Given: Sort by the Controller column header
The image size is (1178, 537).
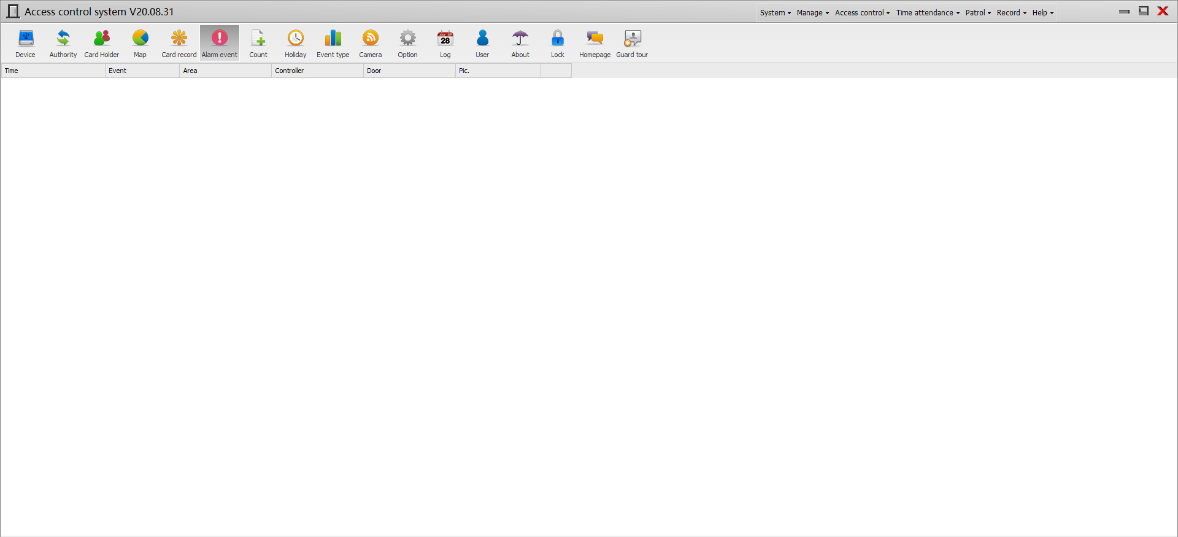Looking at the screenshot, I should (x=318, y=71).
